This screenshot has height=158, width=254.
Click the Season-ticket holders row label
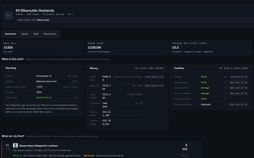(x=16, y=87)
